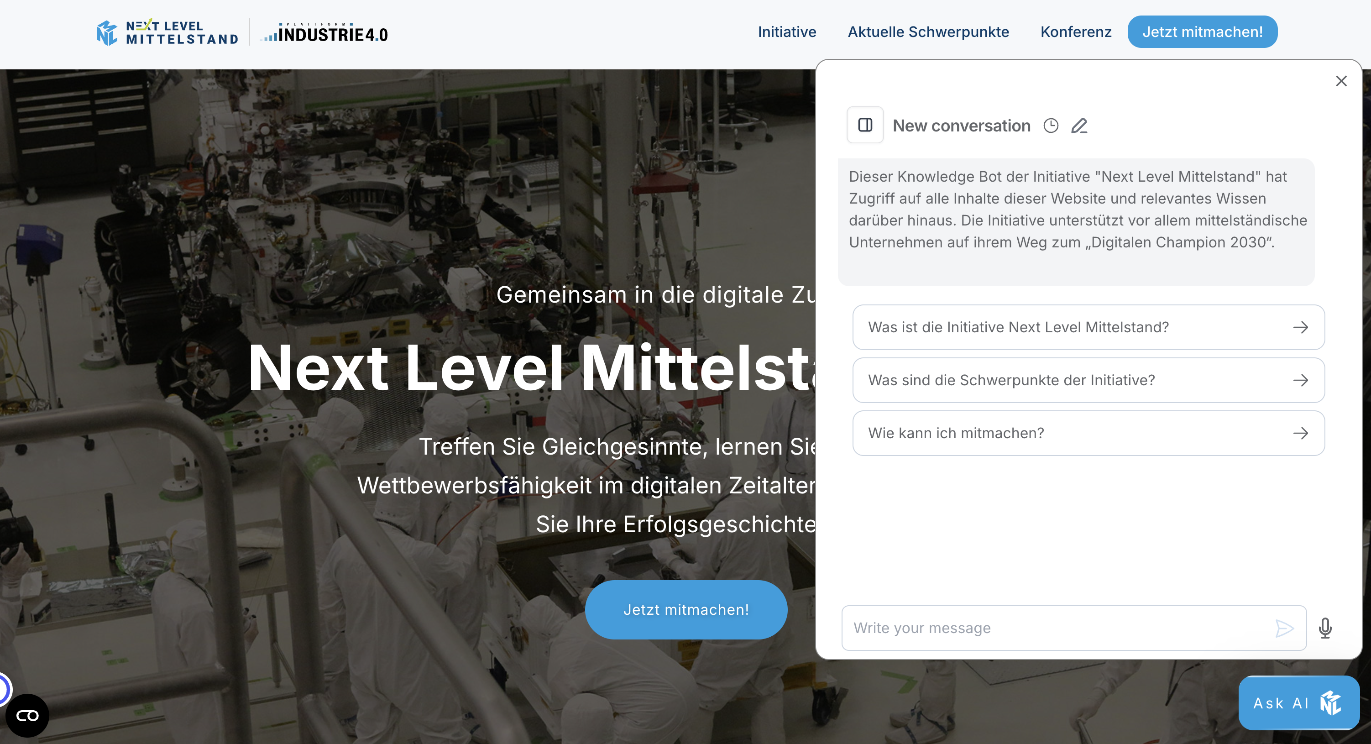Click header 'Jetzt mitmachen!' button

1202,32
